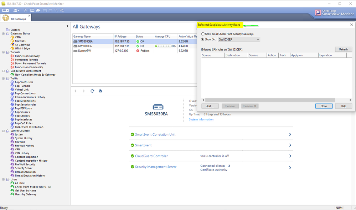356x210 pixels.
Task: Click the close-all-views toolbar icon
Action: [62, 10]
